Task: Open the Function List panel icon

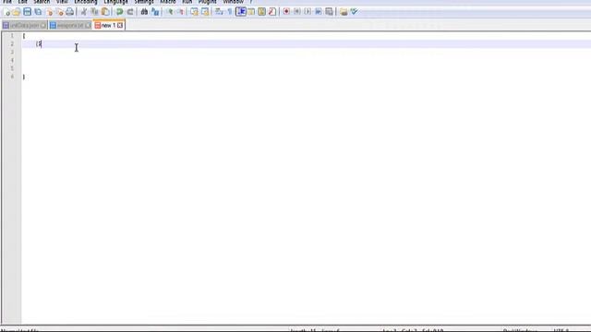Action: [272, 12]
